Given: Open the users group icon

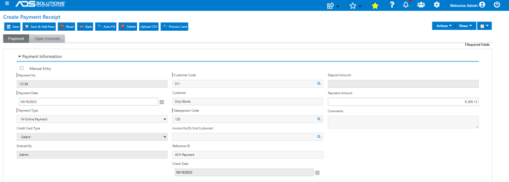Looking at the screenshot, I should coord(421,5).
